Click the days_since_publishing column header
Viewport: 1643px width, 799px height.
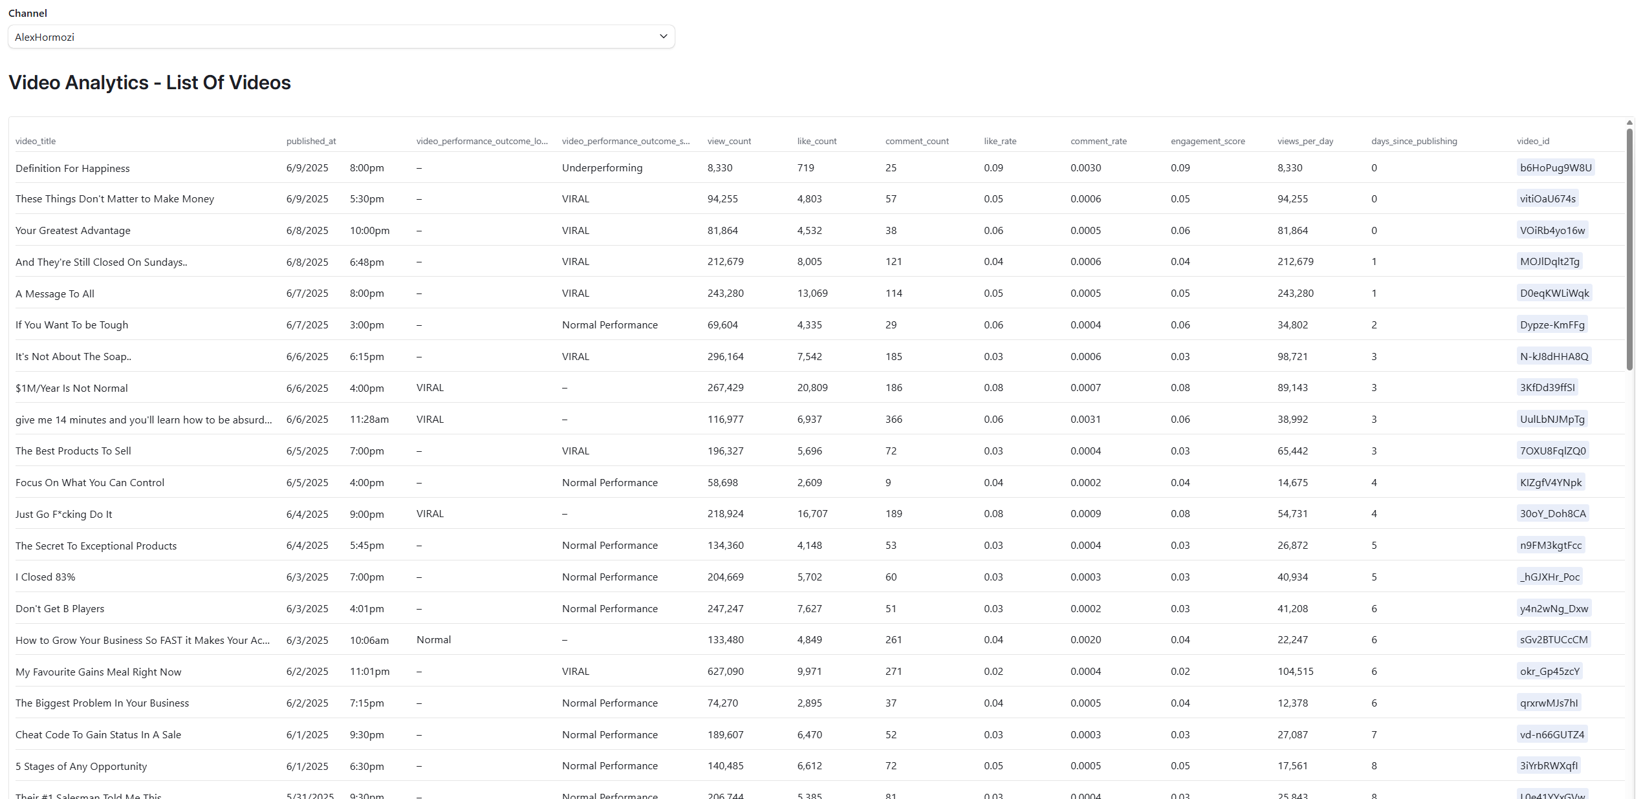1414,141
